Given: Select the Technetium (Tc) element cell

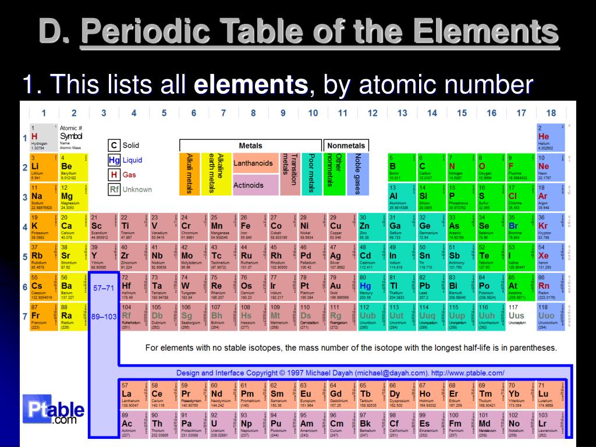Looking at the screenshot, I should pos(223,257).
